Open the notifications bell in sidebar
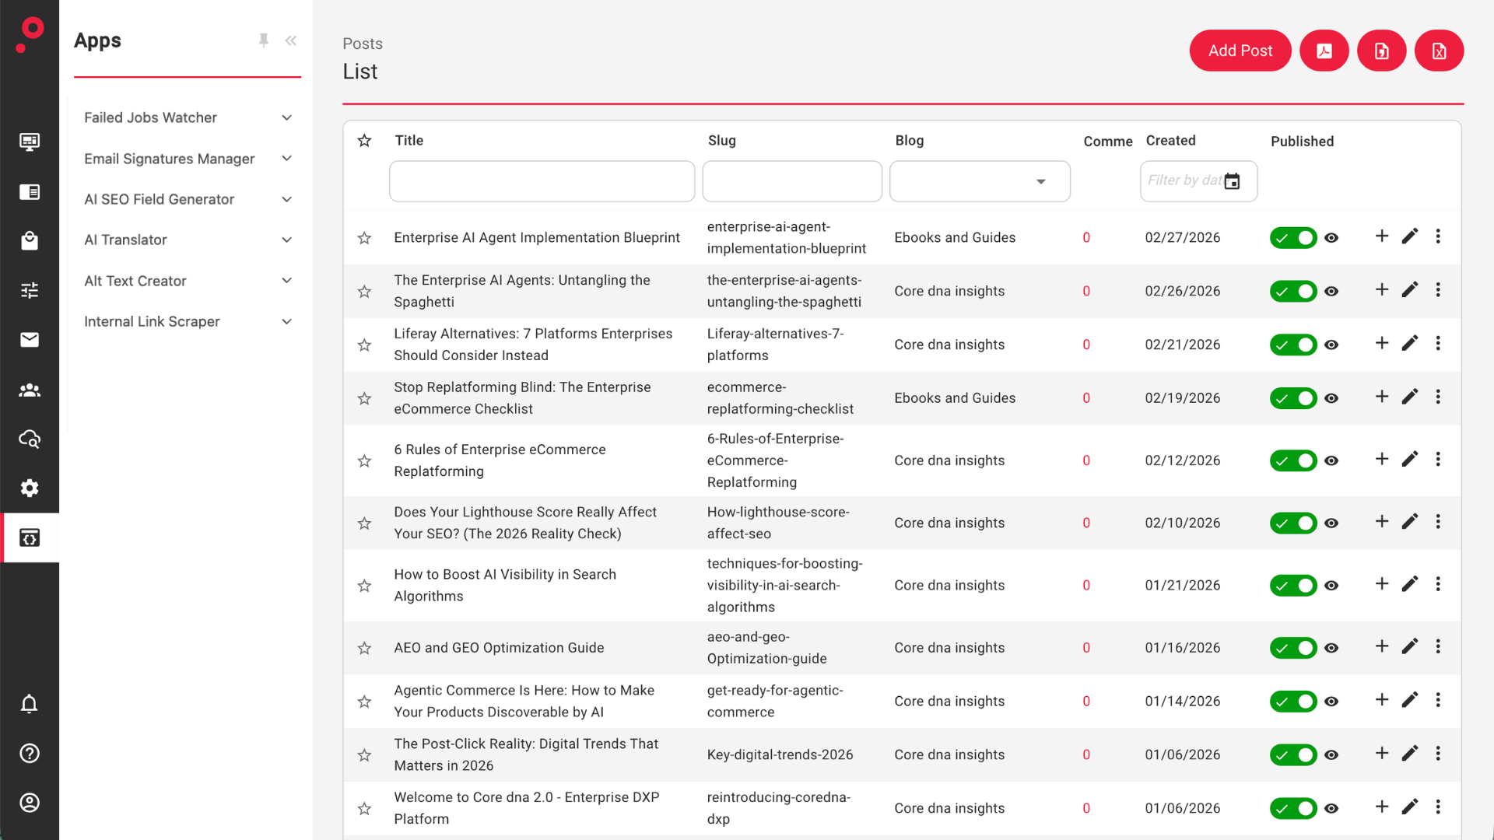 (x=30, y=704)
